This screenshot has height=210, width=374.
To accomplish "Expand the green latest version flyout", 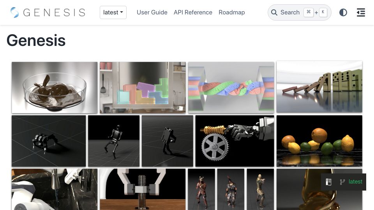I will click(x=344, y=182).
